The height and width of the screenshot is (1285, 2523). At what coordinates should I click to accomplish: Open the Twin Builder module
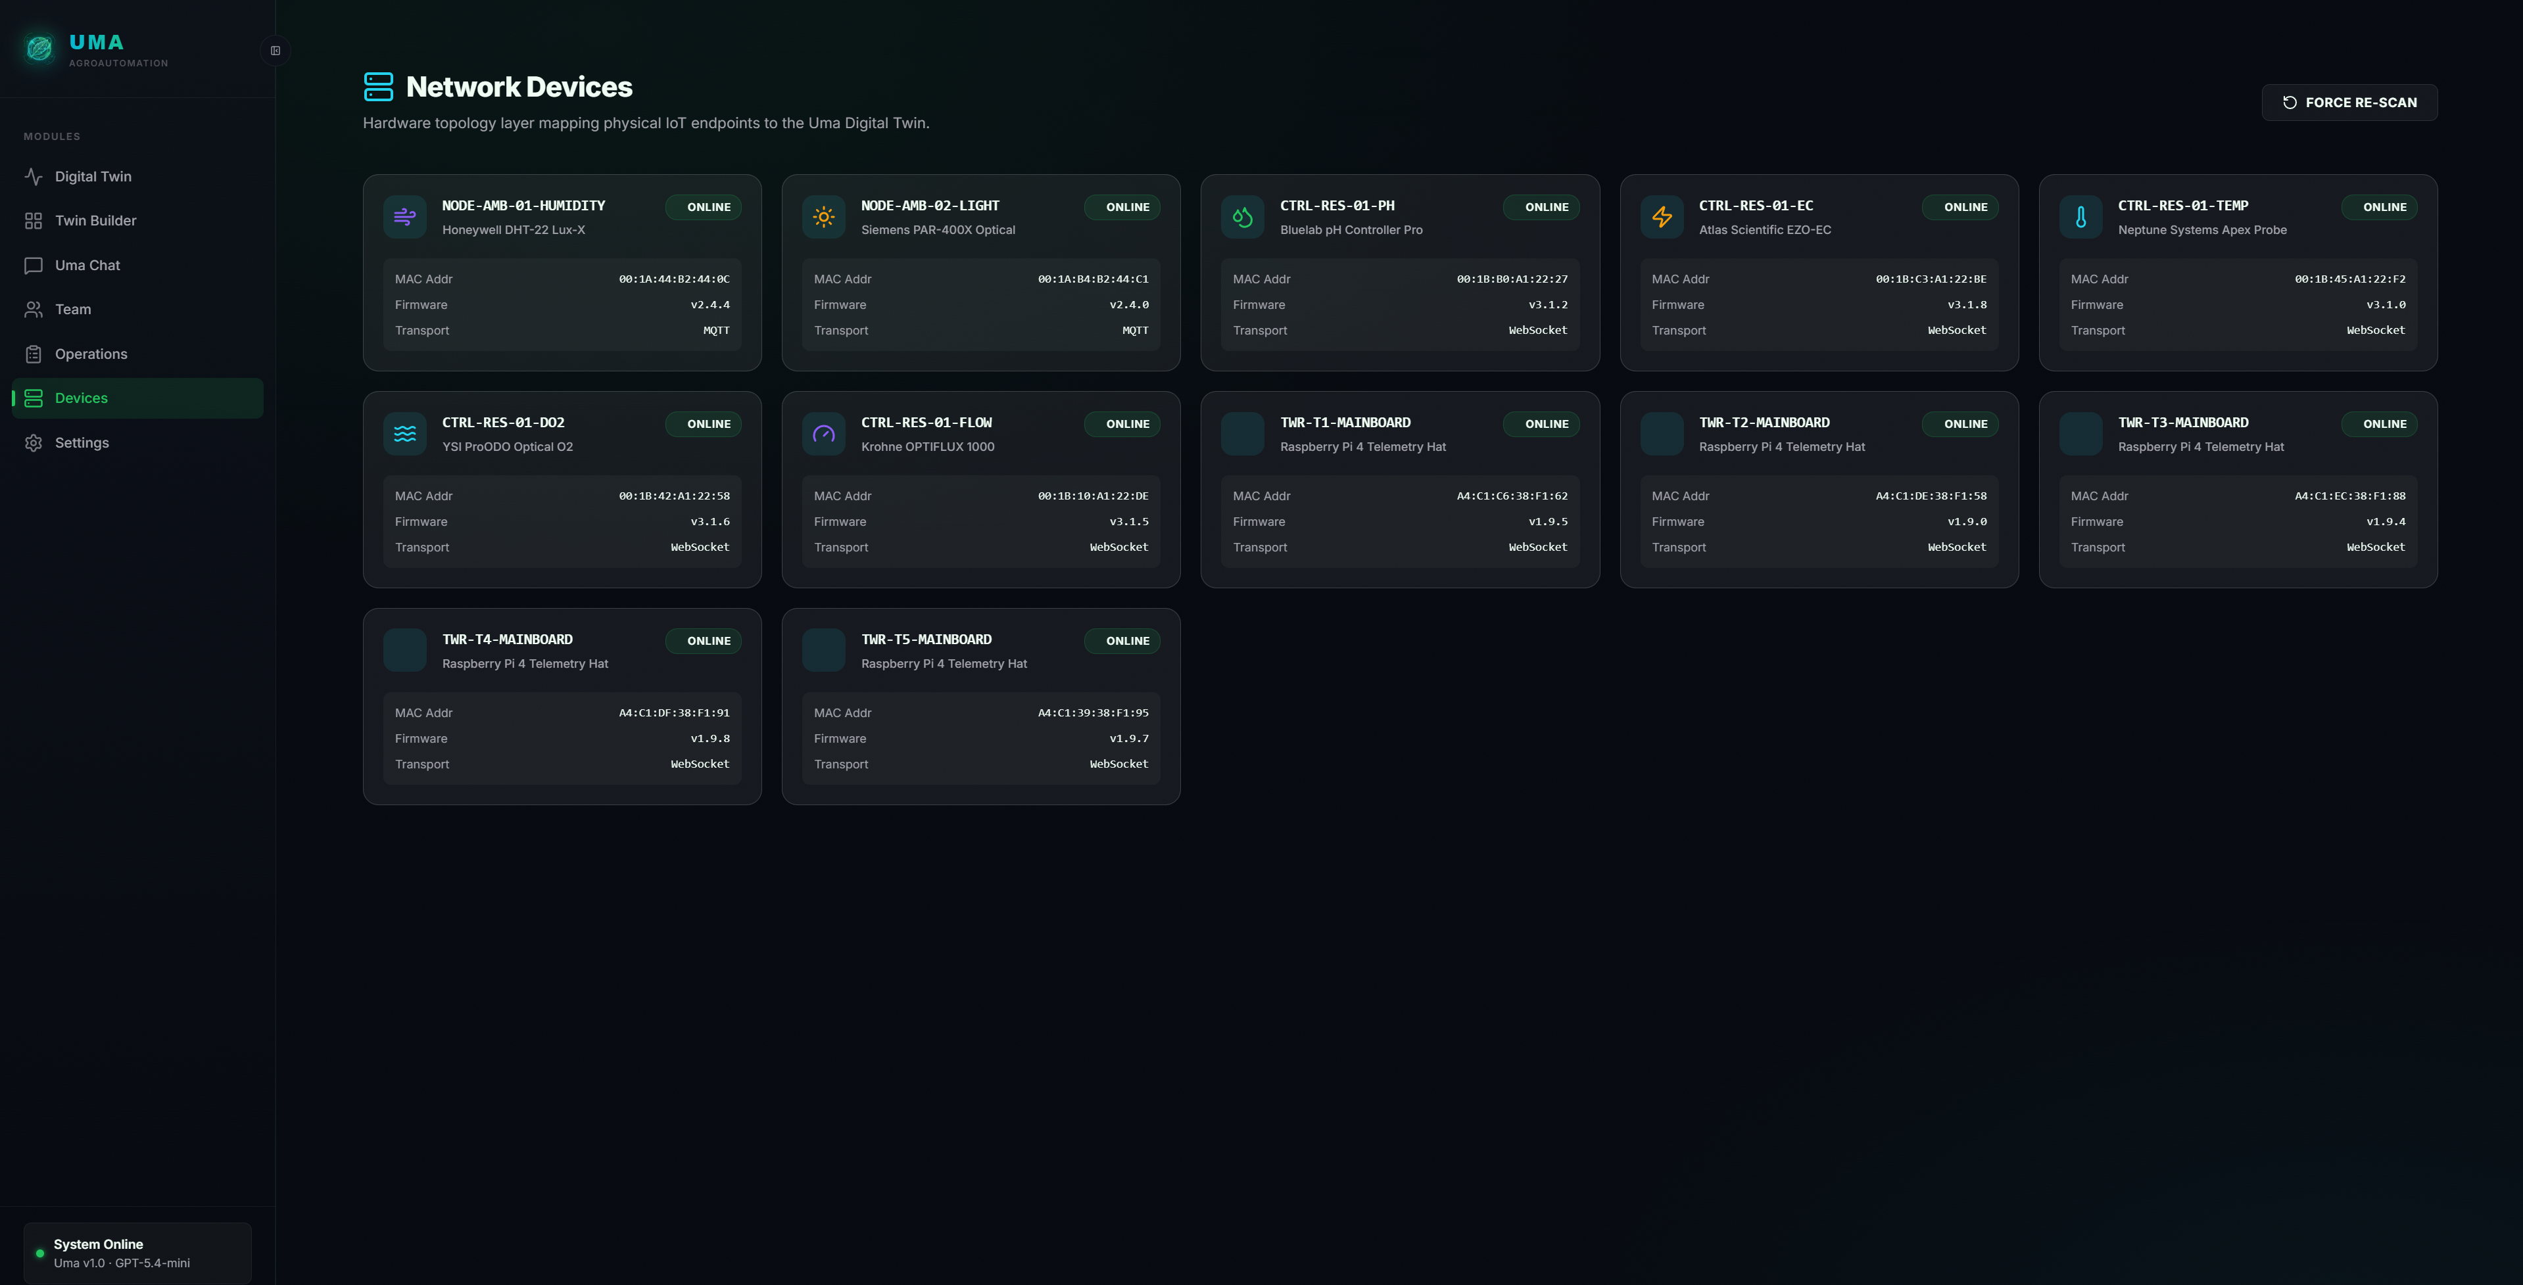(137, 222)
